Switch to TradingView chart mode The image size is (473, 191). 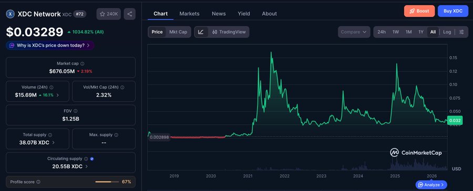[229, 32]
